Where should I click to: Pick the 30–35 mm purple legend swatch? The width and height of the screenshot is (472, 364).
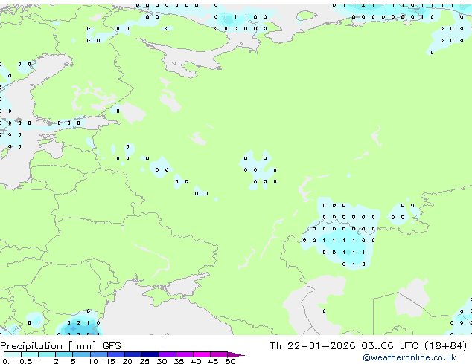pyautogui.click(x=168, y=354)
